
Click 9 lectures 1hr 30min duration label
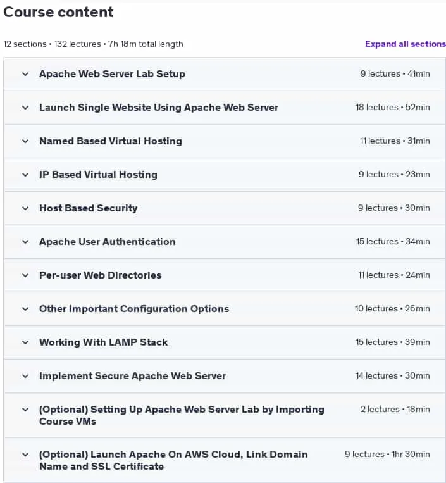387,455
